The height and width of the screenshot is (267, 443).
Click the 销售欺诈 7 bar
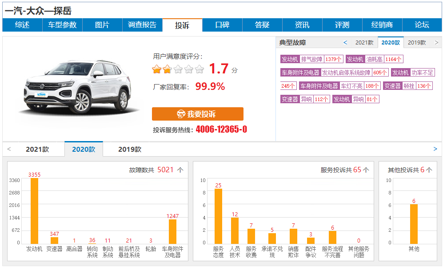pos(294,236)
